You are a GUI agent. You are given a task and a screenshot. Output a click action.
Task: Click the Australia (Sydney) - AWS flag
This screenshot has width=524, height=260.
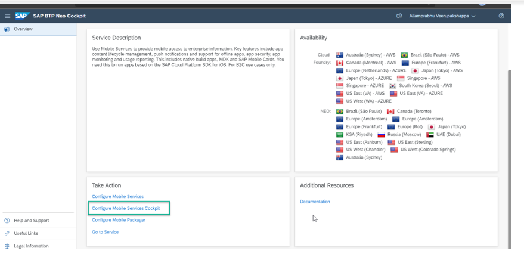point(340,55)
